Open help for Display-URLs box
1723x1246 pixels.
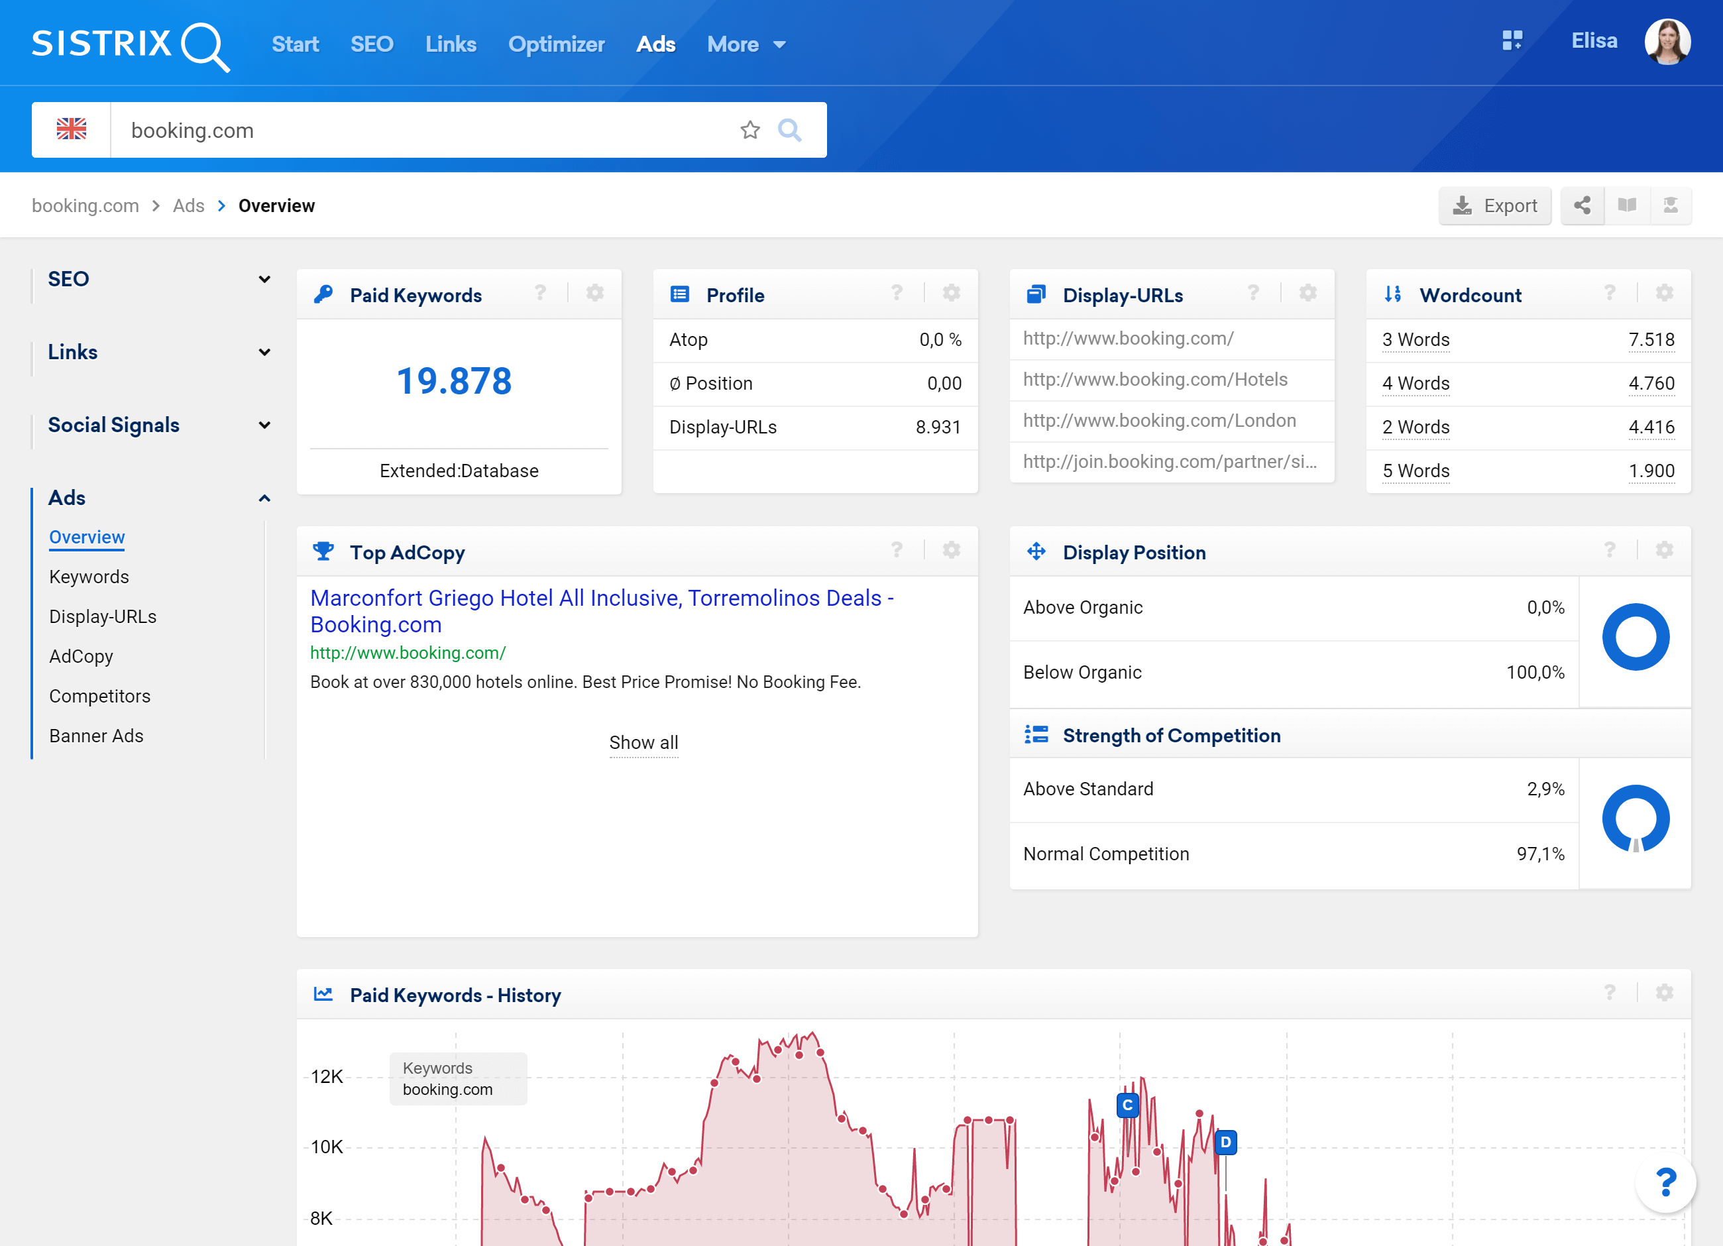coord(1254,293)
